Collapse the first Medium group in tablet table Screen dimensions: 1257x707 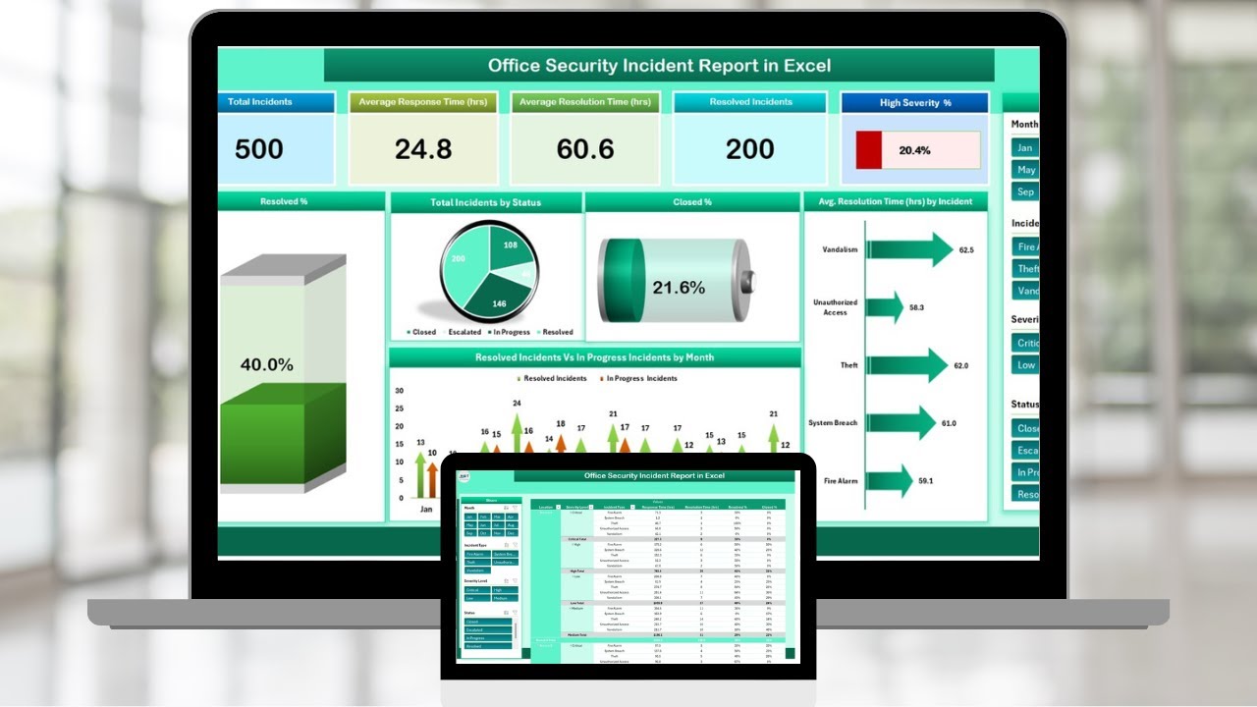571,608
